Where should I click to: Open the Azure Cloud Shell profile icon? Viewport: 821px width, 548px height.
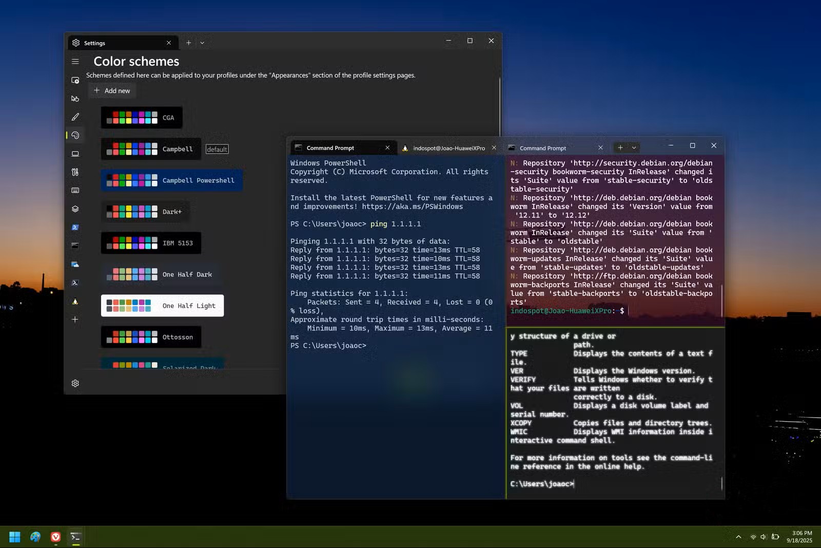point(75,264)
